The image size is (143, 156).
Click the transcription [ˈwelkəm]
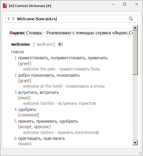click(44, 44)
